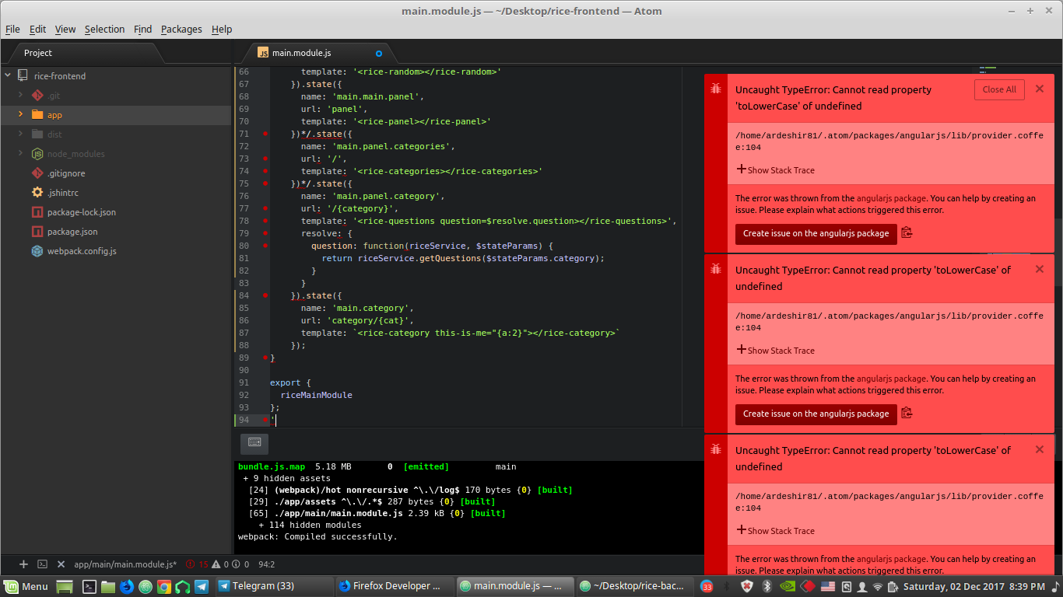Open the Packages menu
This screenshot has height=597, width=1063.
pos(181,29)
